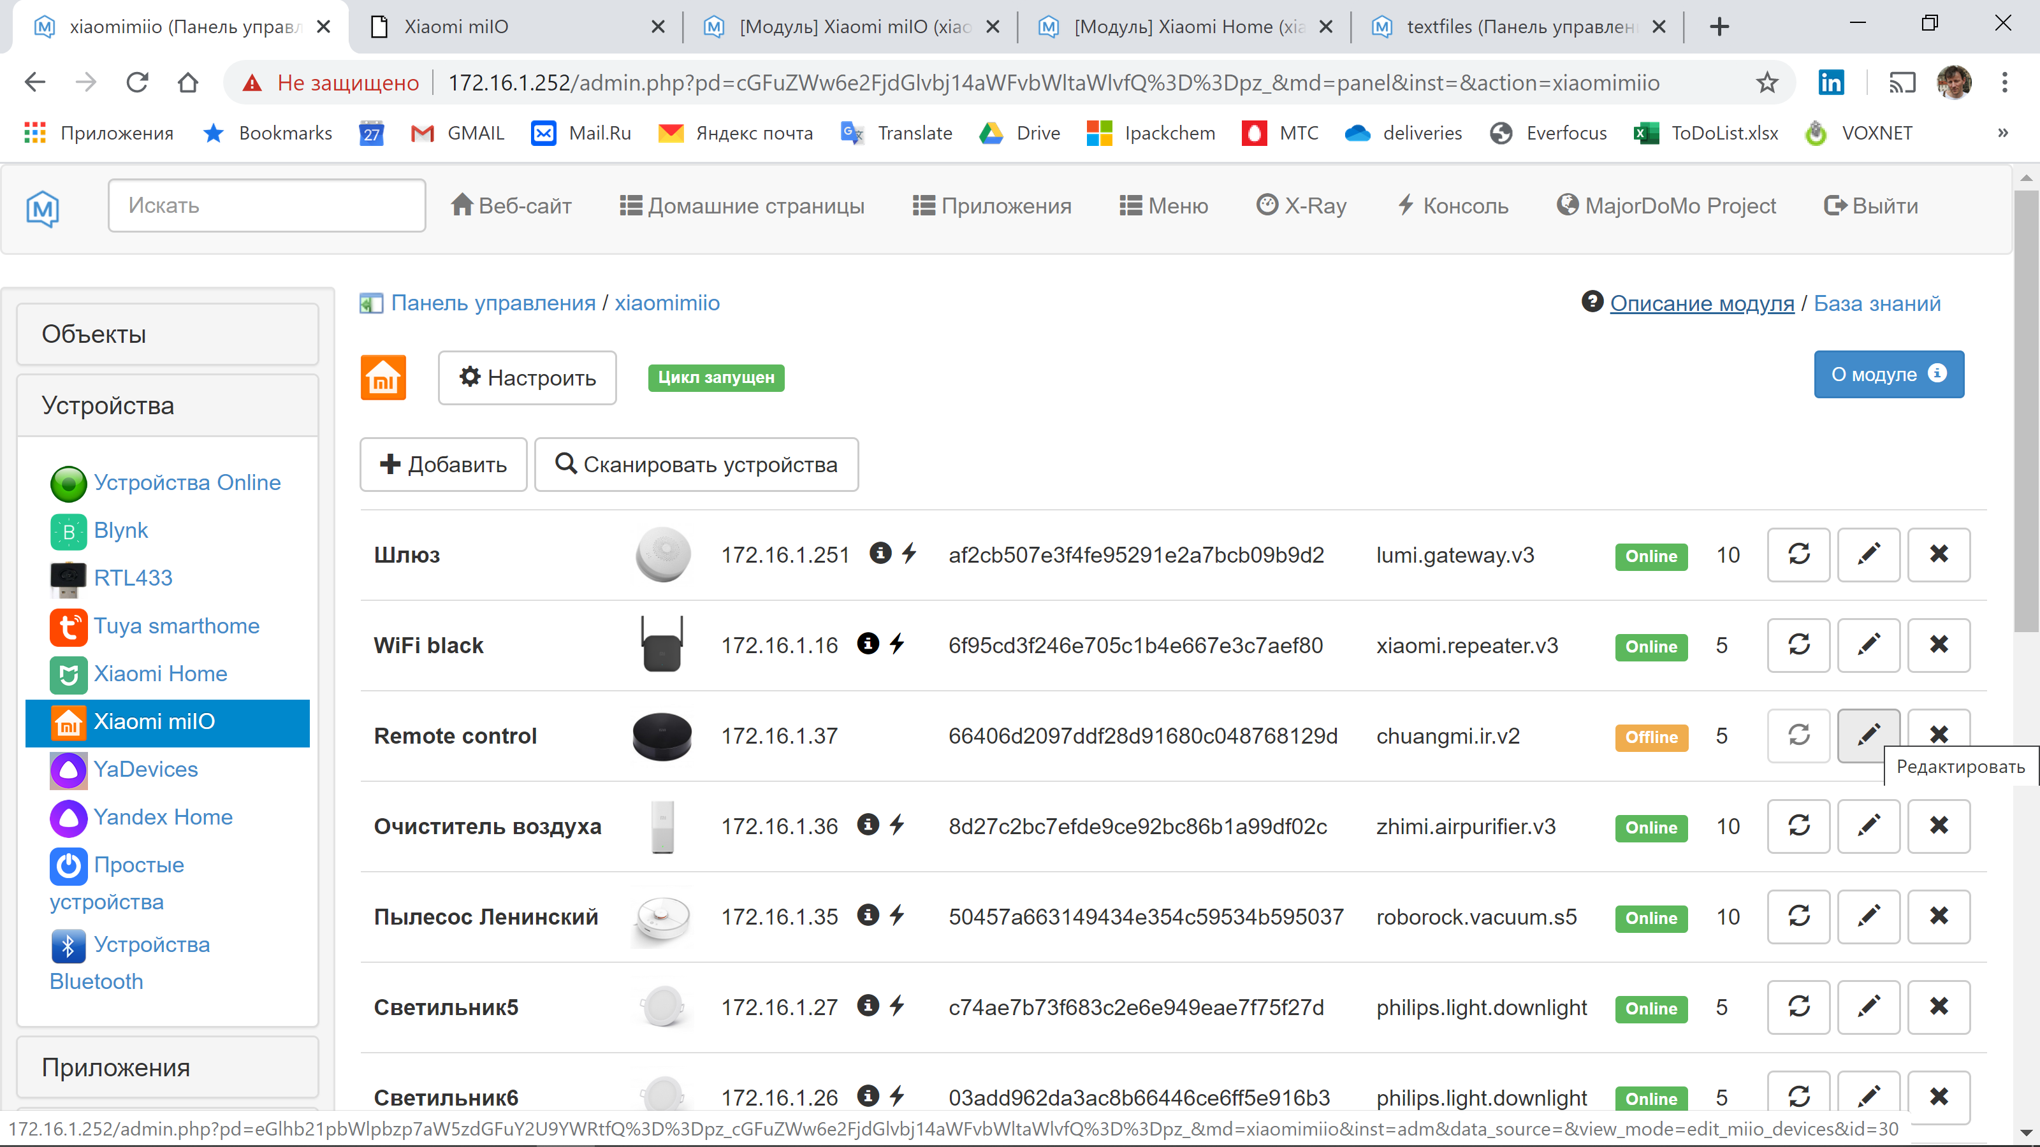Open the LinkedIn extension icon
The width and height of the screenshot is (2040, 1147).
(1831, 82)
